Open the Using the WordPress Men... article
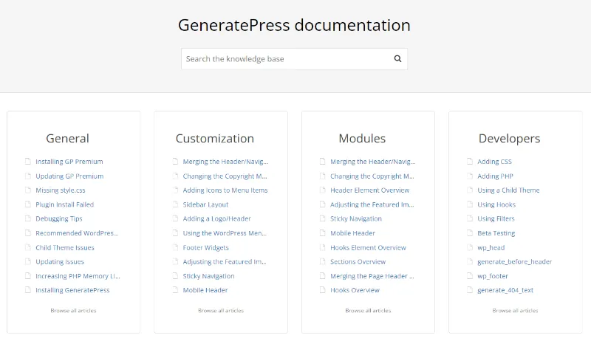The width and height of the screenshot is (591, 341). pos(225,233)
